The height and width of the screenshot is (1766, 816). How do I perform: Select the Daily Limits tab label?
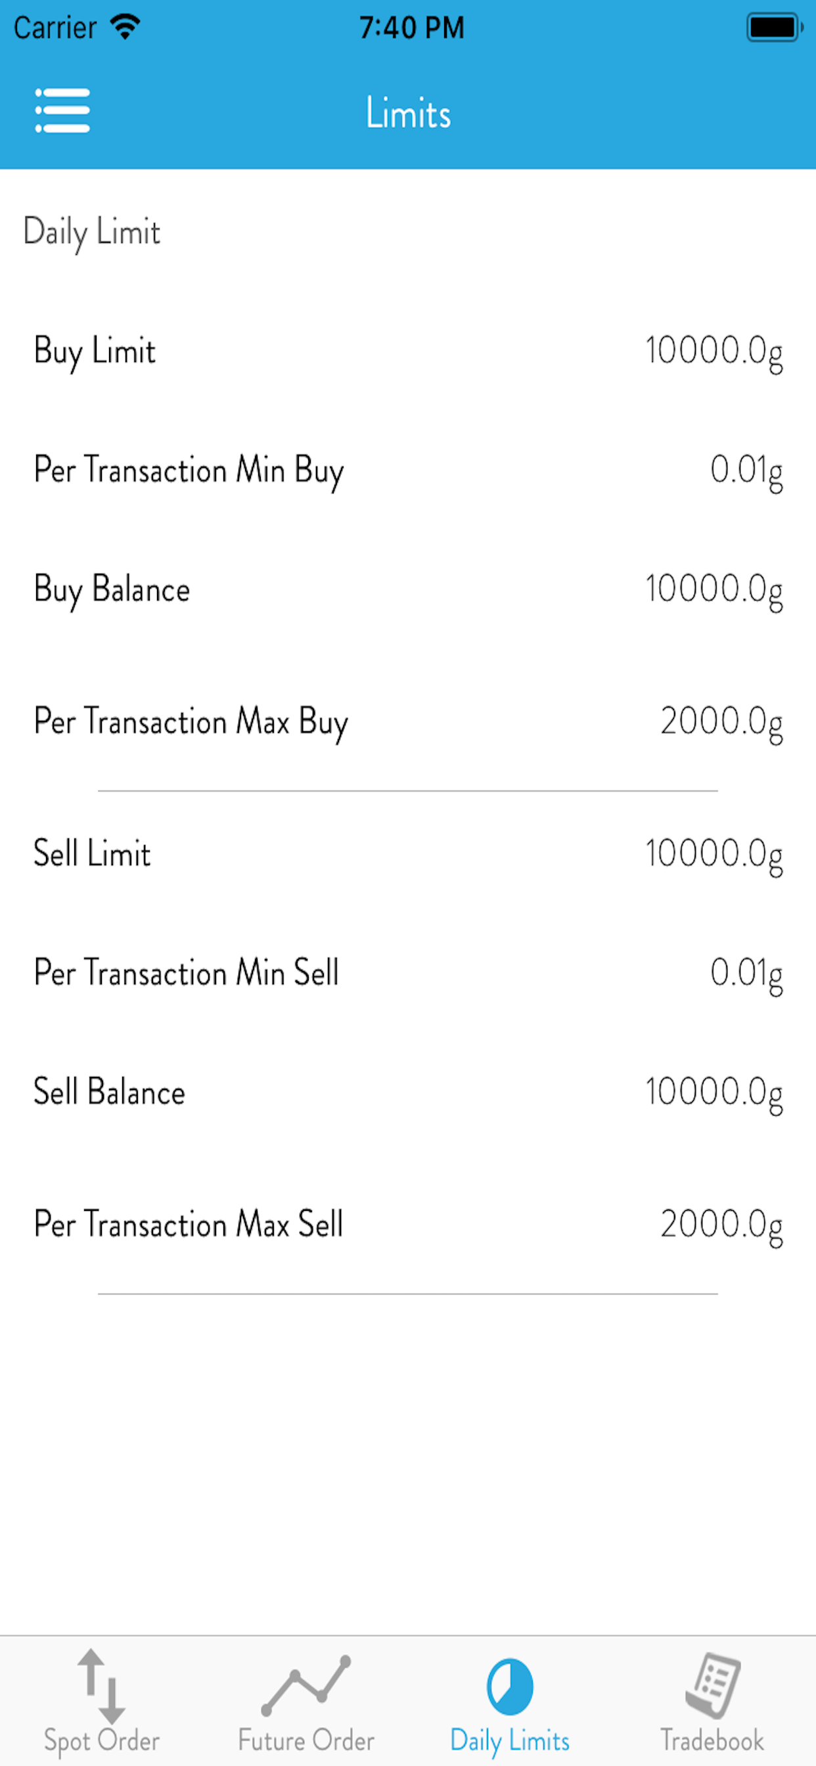pyautogui.click(x=509, y=1741)
